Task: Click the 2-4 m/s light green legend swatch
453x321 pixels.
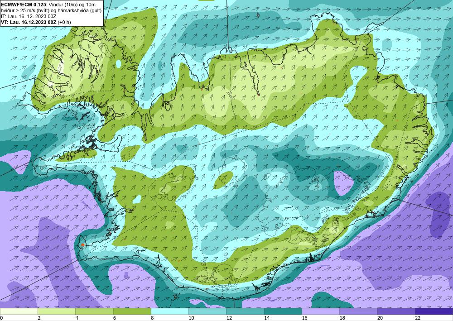Action: point(57,311)
